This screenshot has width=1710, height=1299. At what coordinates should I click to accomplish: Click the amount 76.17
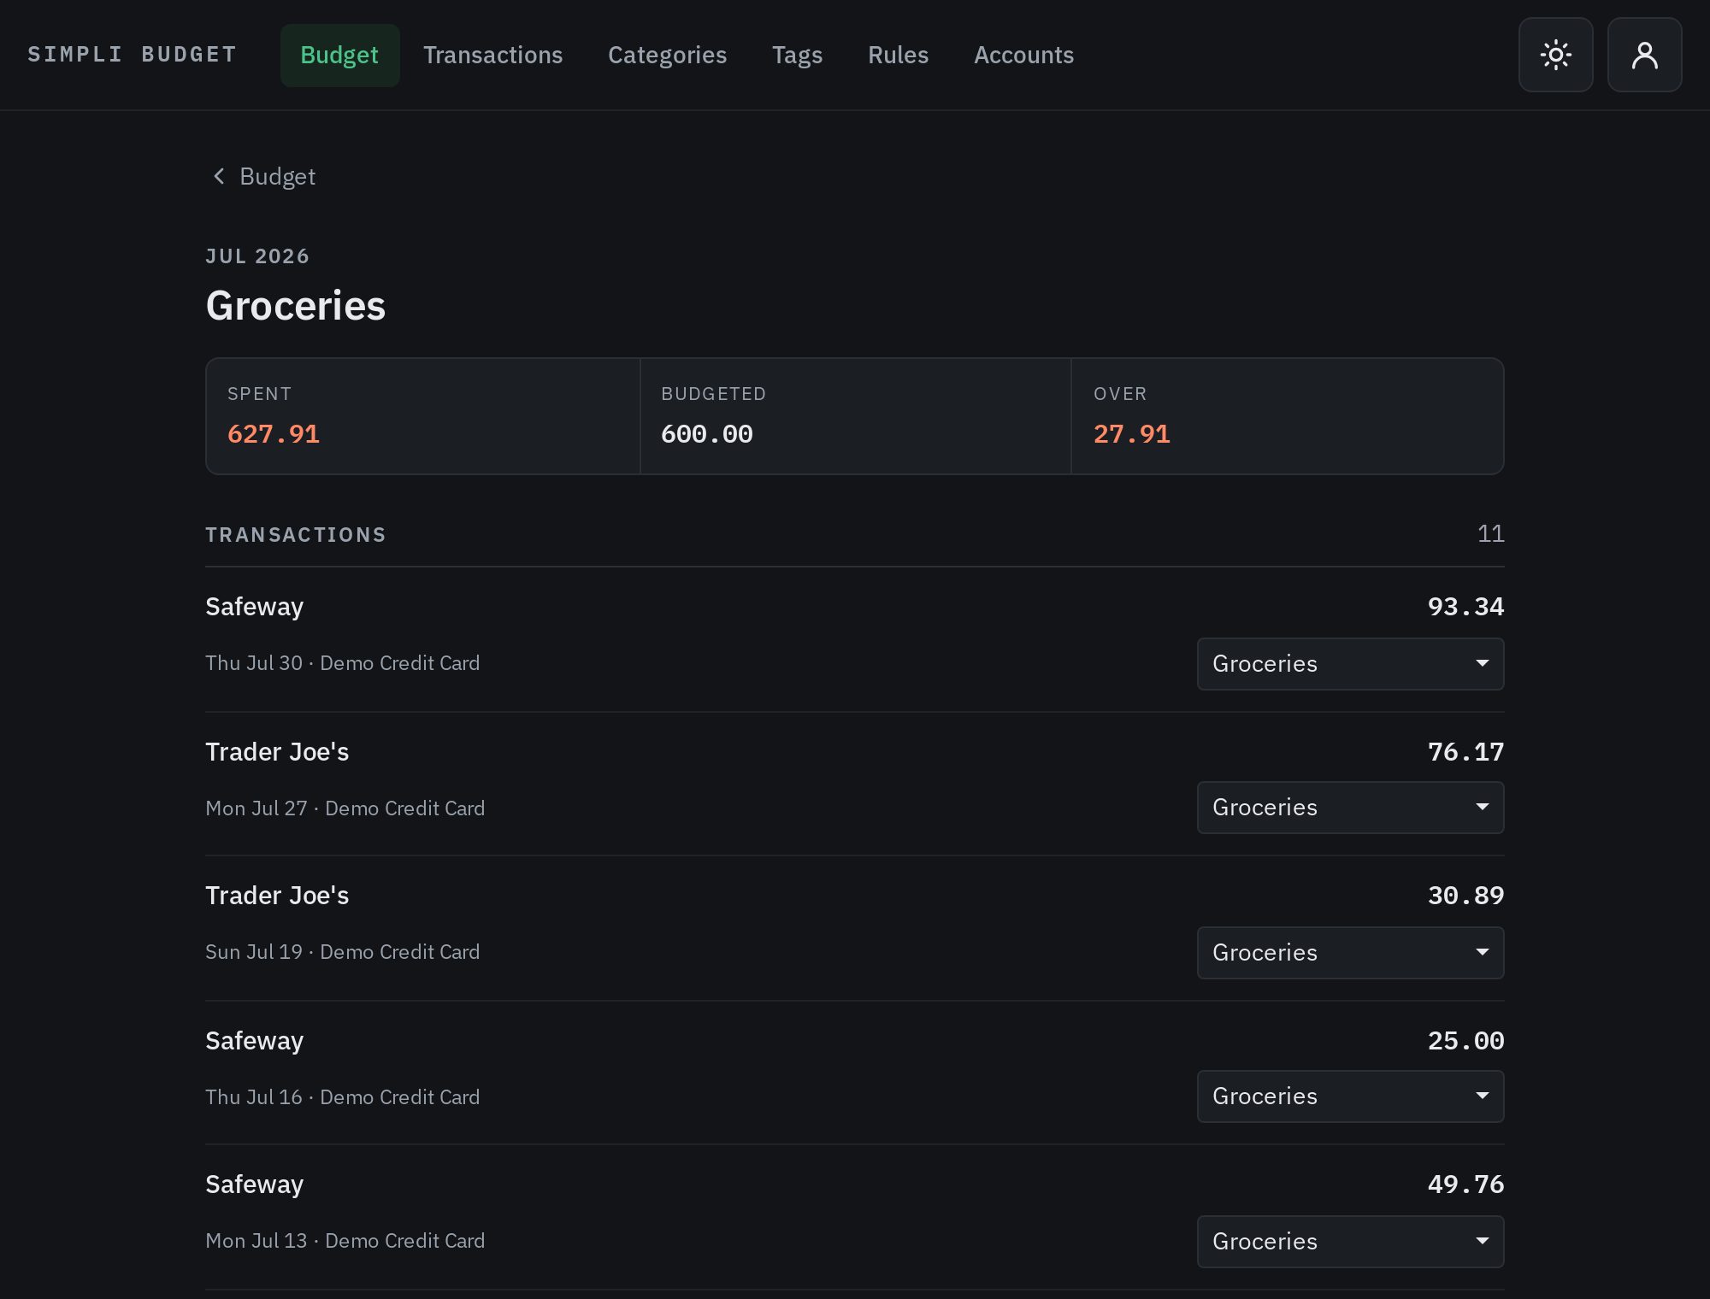pyautogui.click(x=1465, y=752)
